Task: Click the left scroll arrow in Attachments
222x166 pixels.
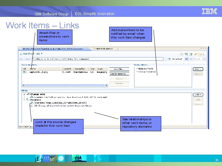Action: pos(24,85)
